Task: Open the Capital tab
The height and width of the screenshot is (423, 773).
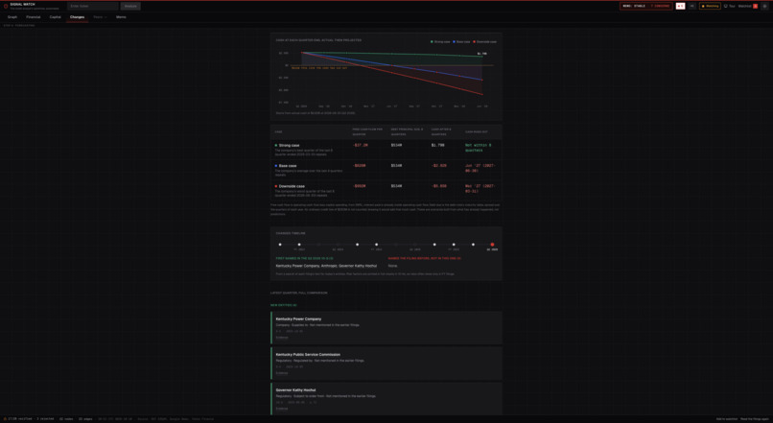Action: click(x=56, y=16)
